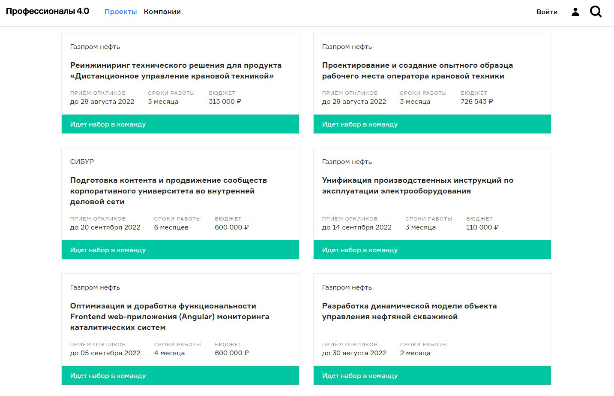Open Оптимизация и доработка Frontend project
The height and width of the screenshot is (396, 614).
point(170,317)
